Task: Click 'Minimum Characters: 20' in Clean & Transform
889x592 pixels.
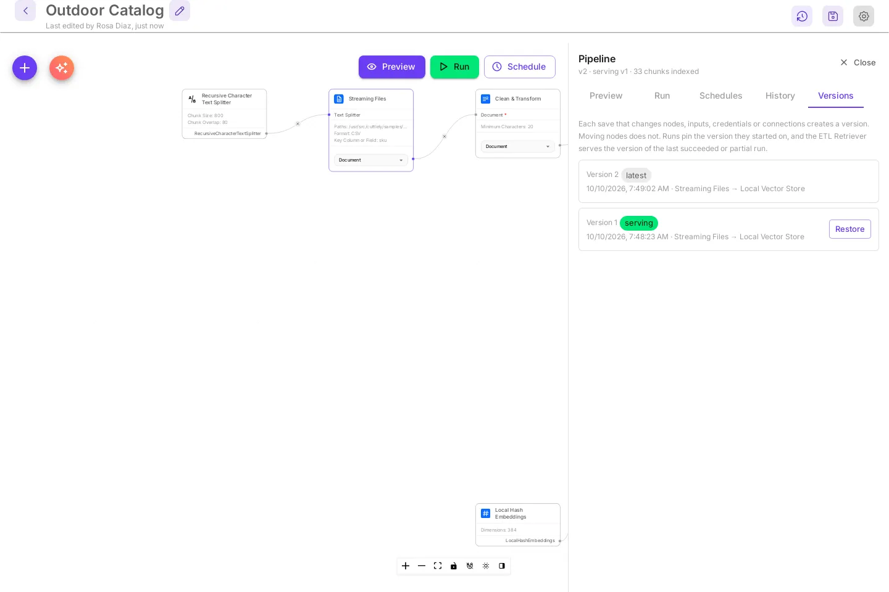Action: coord(507,126)
